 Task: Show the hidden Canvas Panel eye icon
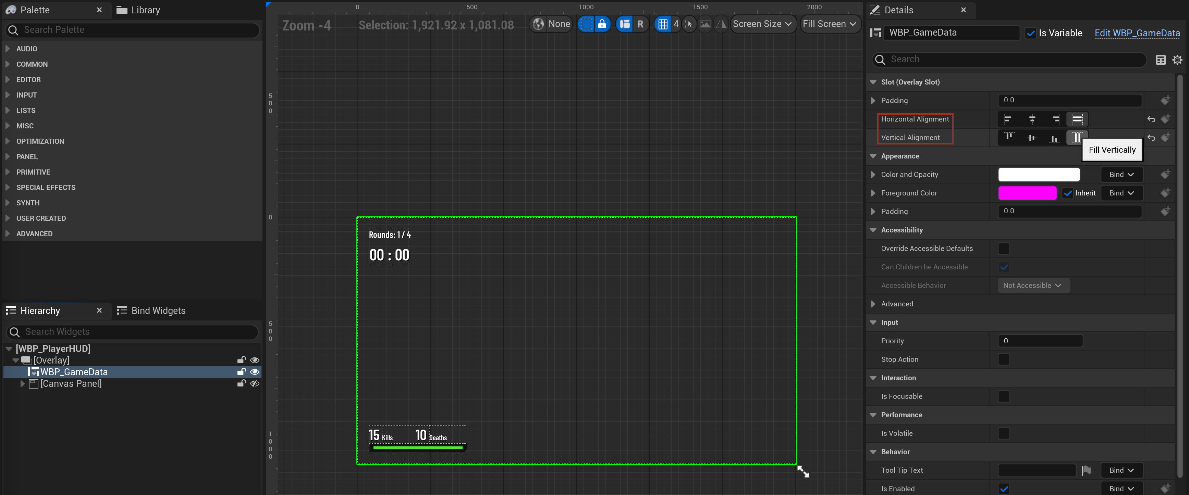254,383
